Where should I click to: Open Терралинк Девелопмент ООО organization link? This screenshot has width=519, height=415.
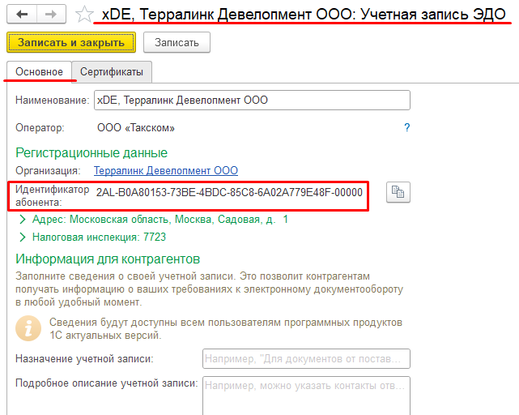point(166,170)
